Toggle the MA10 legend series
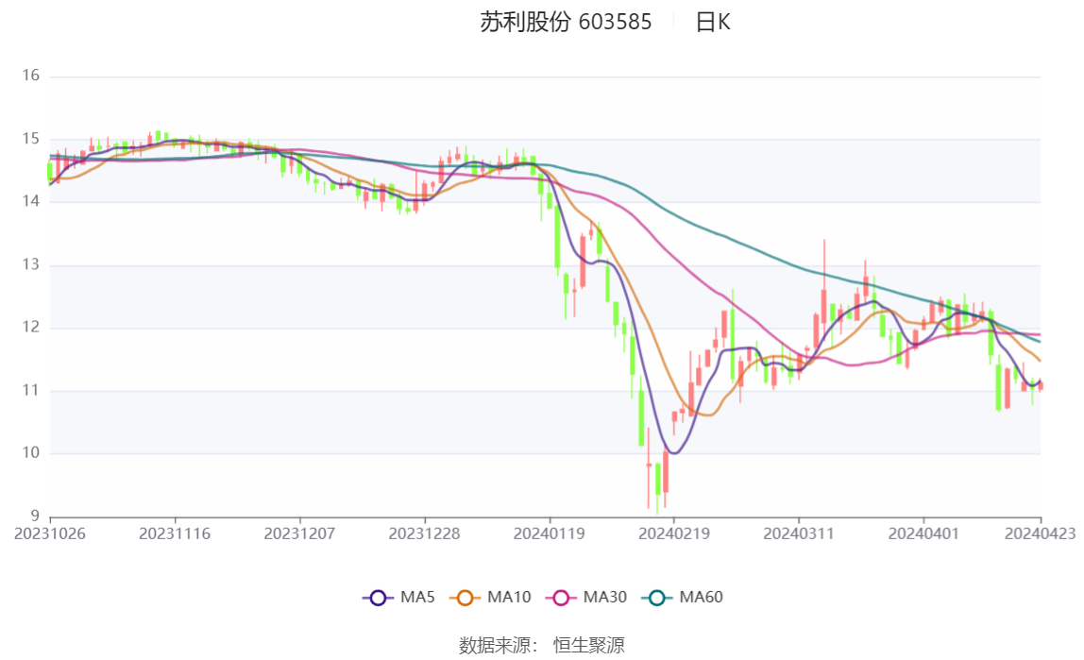Viewport: 1084px width, 660px height. click(490, 597)
